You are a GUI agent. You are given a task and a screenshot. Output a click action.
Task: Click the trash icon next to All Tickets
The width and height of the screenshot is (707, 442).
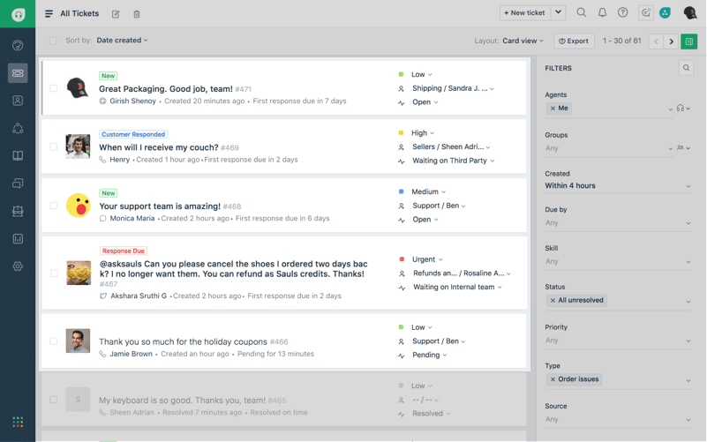(137, 14)
